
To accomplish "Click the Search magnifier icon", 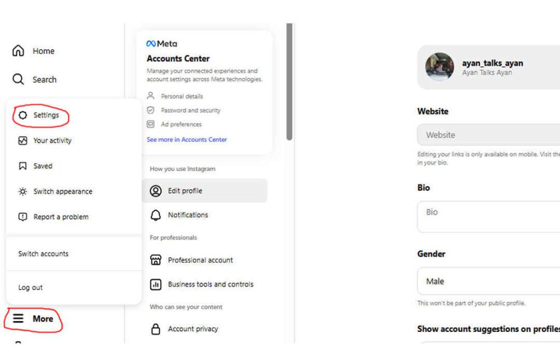I will 18,79.
